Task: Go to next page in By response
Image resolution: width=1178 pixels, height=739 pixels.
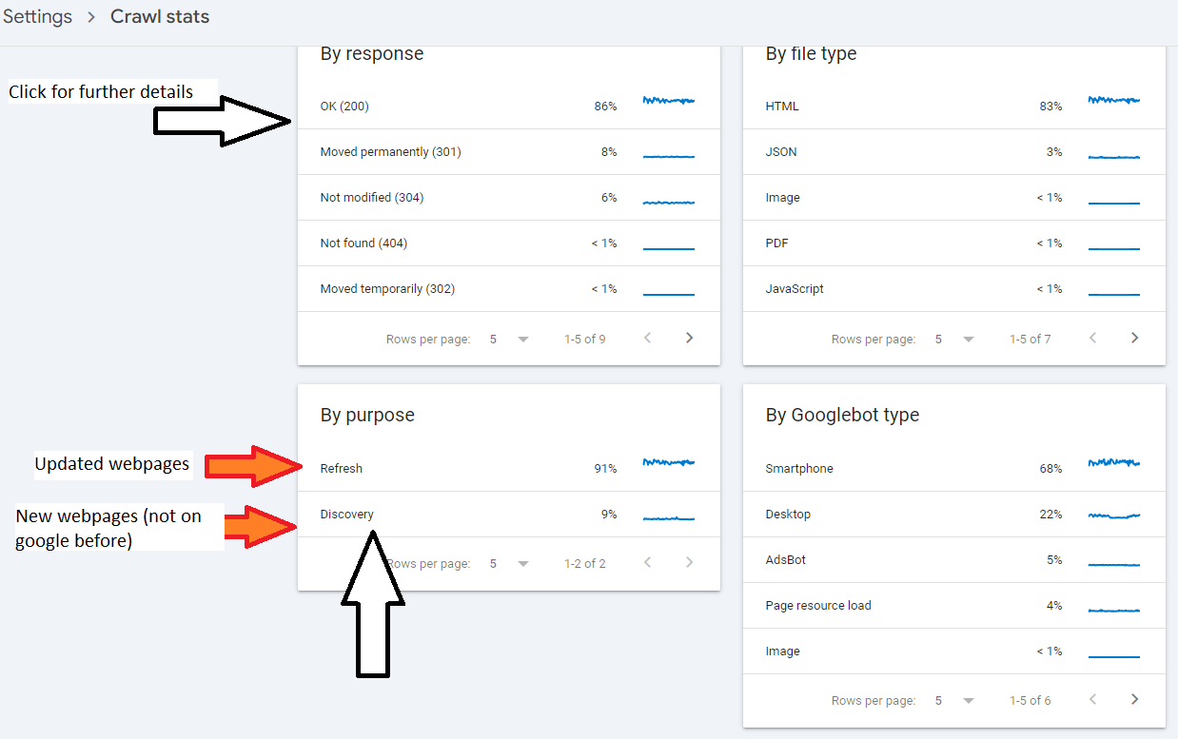Action: tap(690, 338)
